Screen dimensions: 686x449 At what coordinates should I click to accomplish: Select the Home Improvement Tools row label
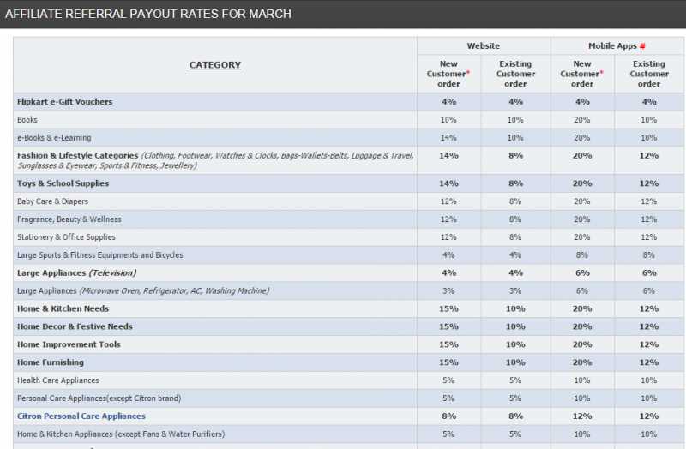pos(69,344)
